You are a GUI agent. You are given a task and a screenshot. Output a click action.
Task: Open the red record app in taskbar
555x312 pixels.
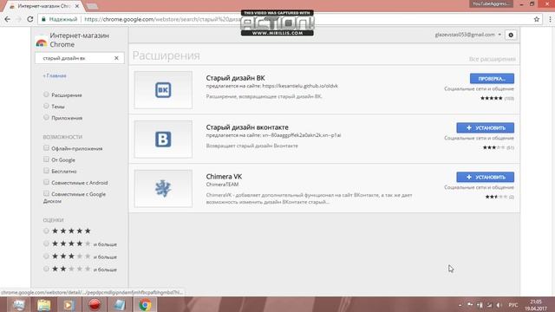95,304
